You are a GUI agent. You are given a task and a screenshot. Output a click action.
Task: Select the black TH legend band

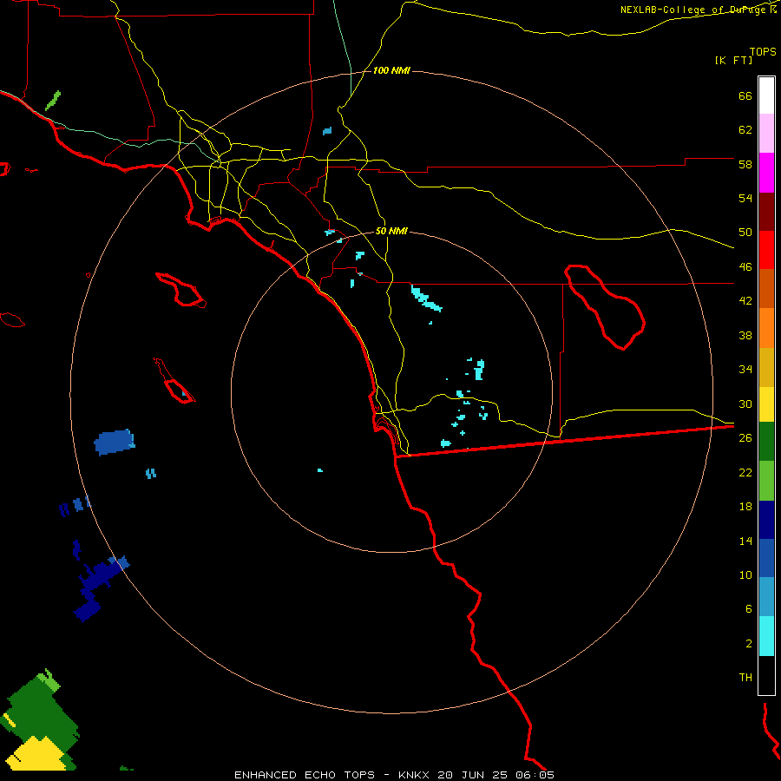pos(766,675)
